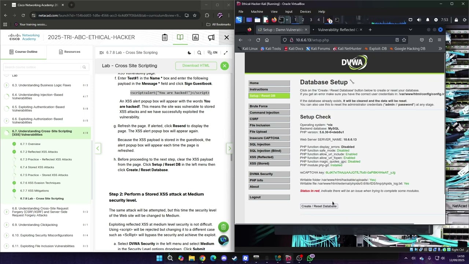Select Brute Force in DVWA menu
469x264 pixels.
[269, 106]
